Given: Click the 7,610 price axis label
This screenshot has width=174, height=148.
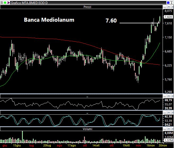Looking at the screenshot, I should tap(168, 23).
